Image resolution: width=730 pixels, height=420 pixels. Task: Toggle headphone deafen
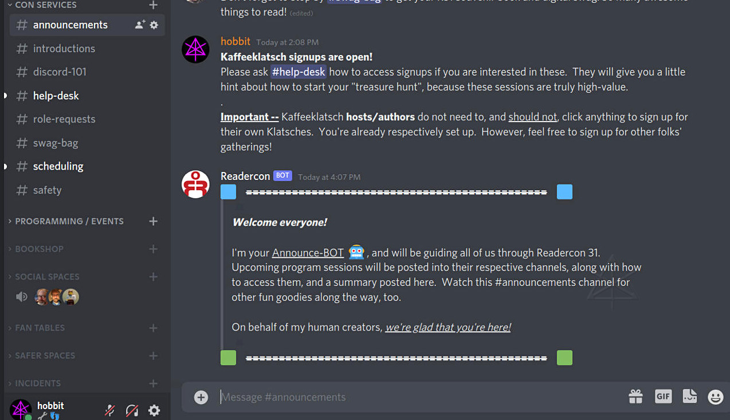point(132,410)
